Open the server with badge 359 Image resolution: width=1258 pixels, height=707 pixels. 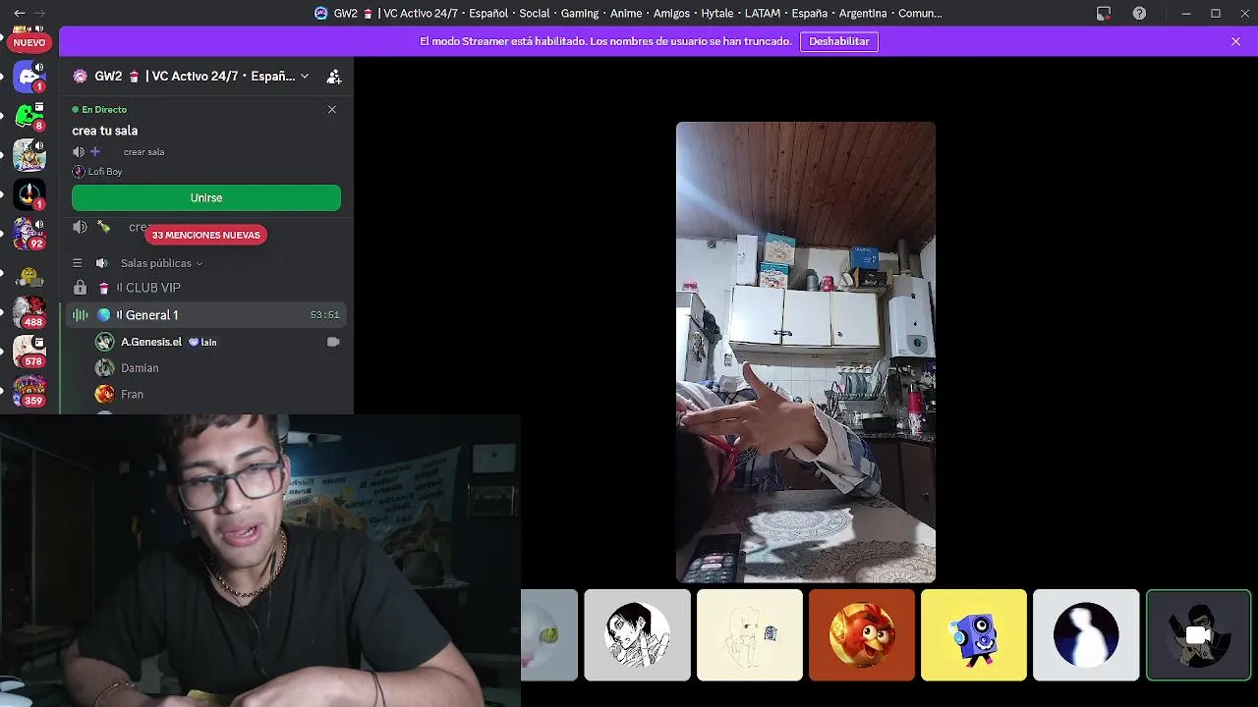coord(29,391)
